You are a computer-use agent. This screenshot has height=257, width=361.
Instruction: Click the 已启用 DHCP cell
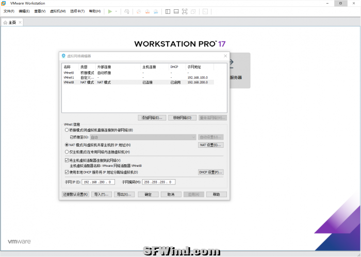(x=175, y=82)
